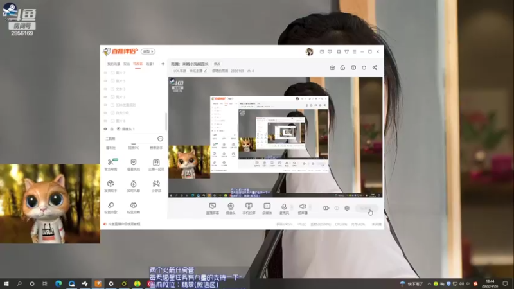The image size is (514, 289).
Task: Expand the arrow next to 麦克风
Action: pyautogui.click(x=292, y=207)
